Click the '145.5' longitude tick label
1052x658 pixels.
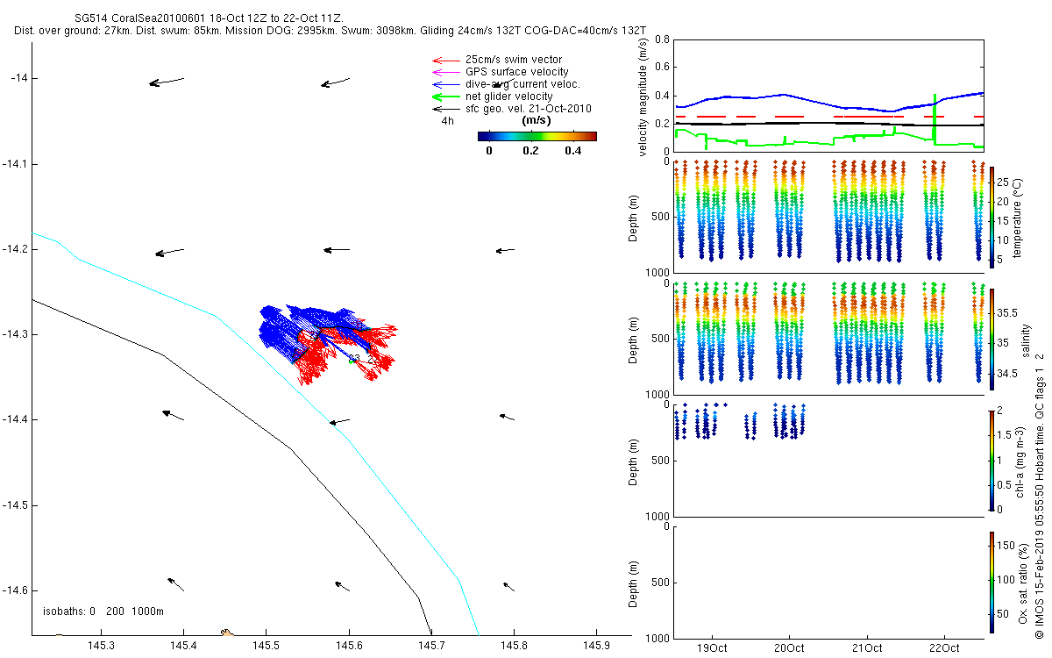tap(266, 646)
